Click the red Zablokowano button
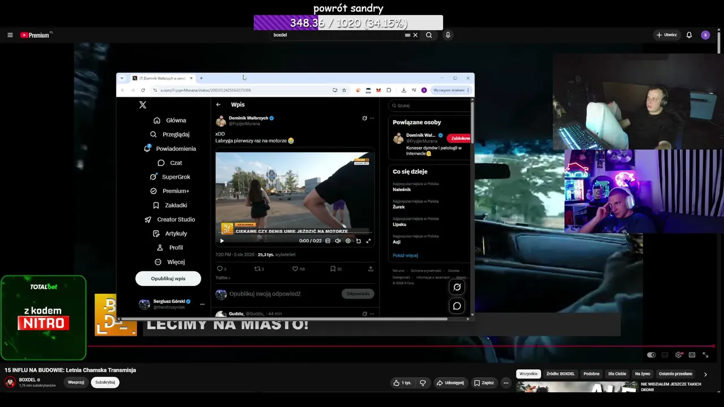Viewport: 724px width, 407px height. (459, 138)
